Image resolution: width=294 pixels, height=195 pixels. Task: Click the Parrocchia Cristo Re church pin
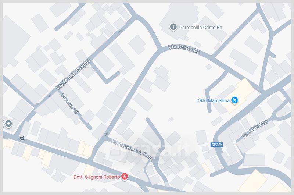(173, 27)
